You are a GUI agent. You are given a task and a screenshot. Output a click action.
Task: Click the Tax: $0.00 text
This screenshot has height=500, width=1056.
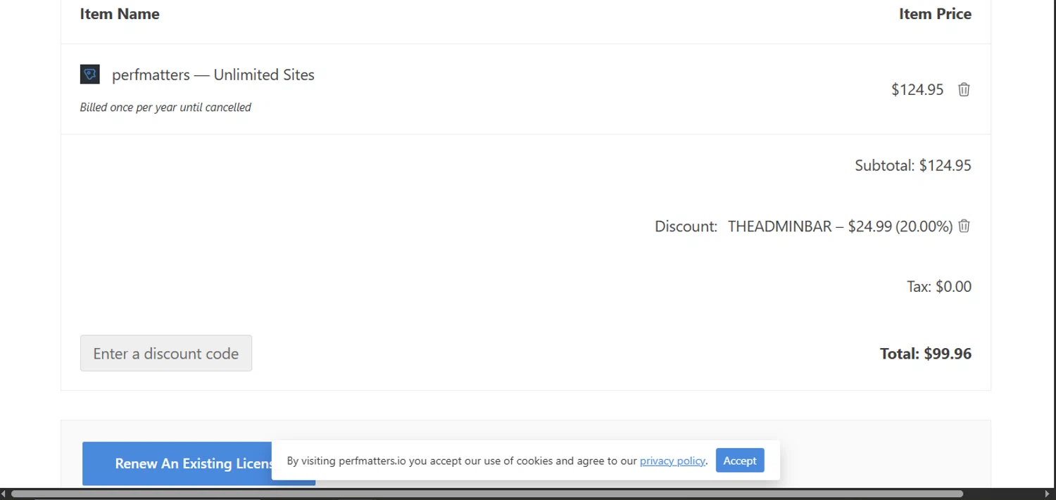coord(939,286)
